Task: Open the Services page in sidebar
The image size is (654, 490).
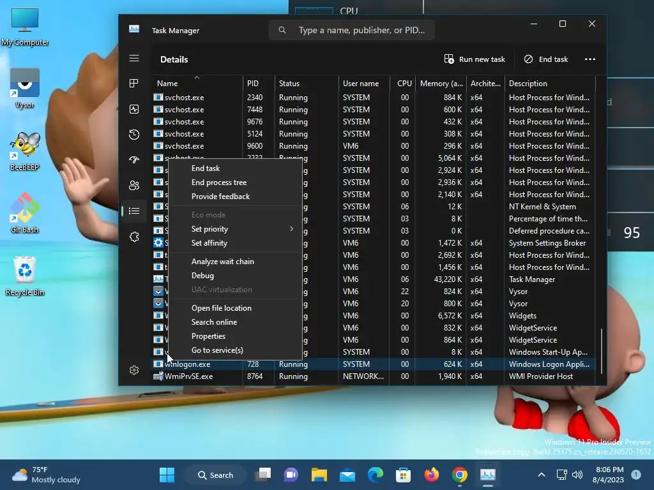Action: pos(134,237)
